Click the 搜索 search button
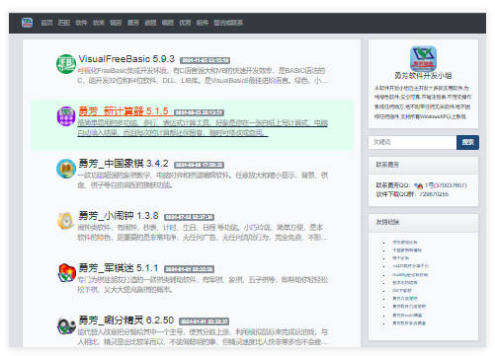 click(x=467, y=142)
